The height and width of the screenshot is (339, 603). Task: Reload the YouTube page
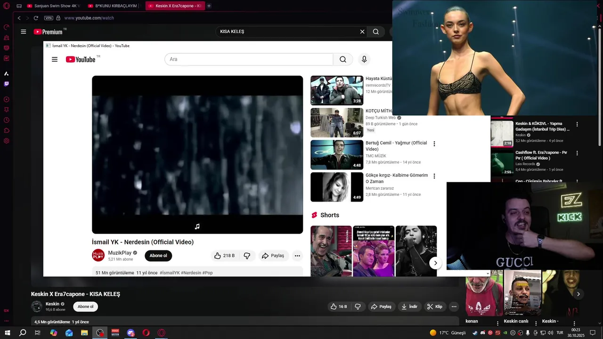36,18
